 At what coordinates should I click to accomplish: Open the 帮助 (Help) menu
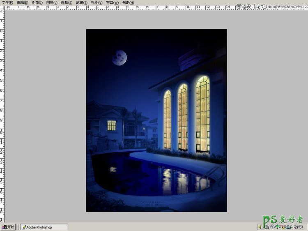pos(128,2)
